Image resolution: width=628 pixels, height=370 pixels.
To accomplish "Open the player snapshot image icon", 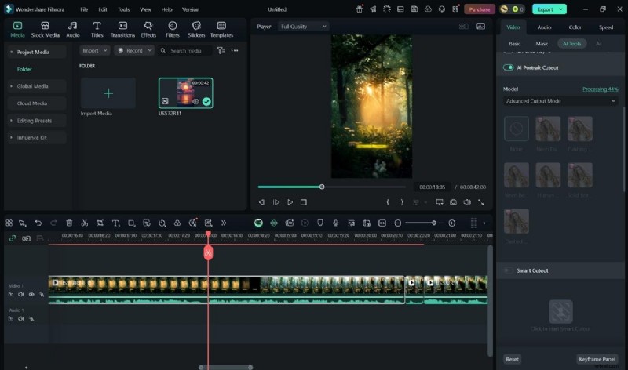I will click(x=481, y=27).
